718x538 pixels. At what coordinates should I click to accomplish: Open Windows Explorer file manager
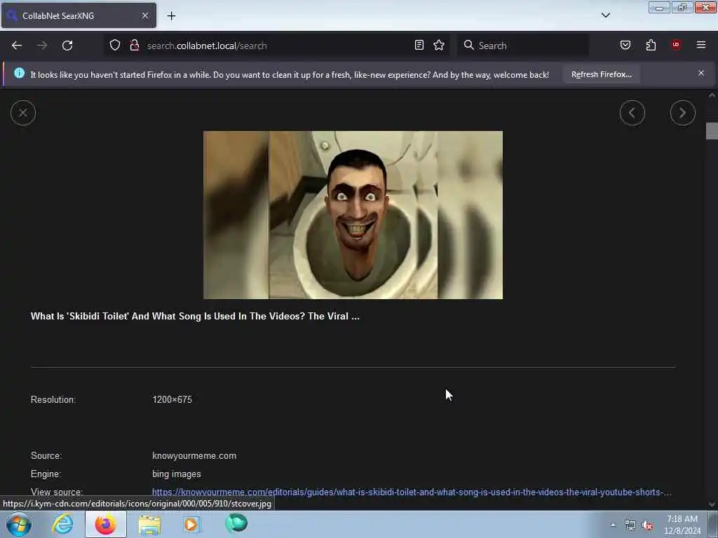tap(149, 524)
